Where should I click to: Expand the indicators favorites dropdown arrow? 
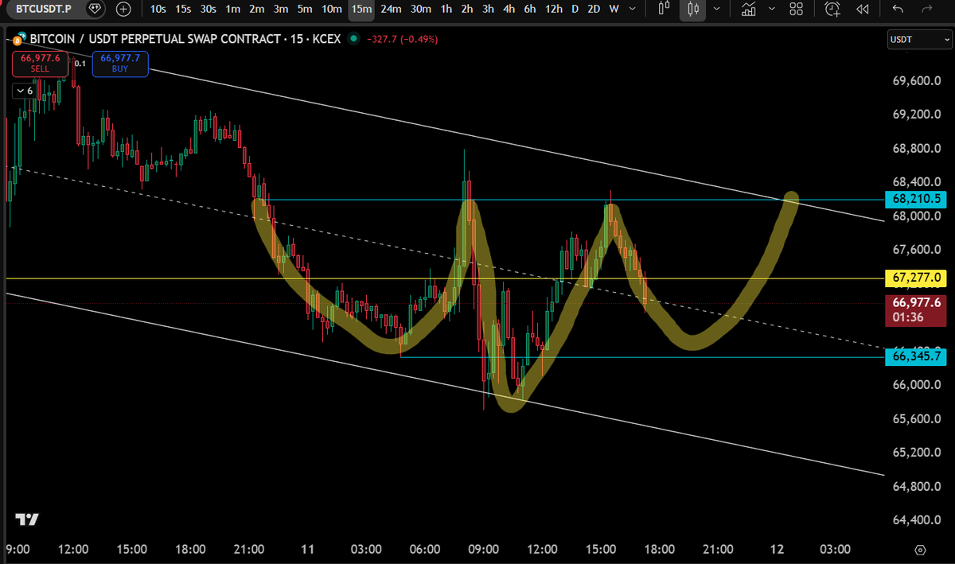coord(772,9)
